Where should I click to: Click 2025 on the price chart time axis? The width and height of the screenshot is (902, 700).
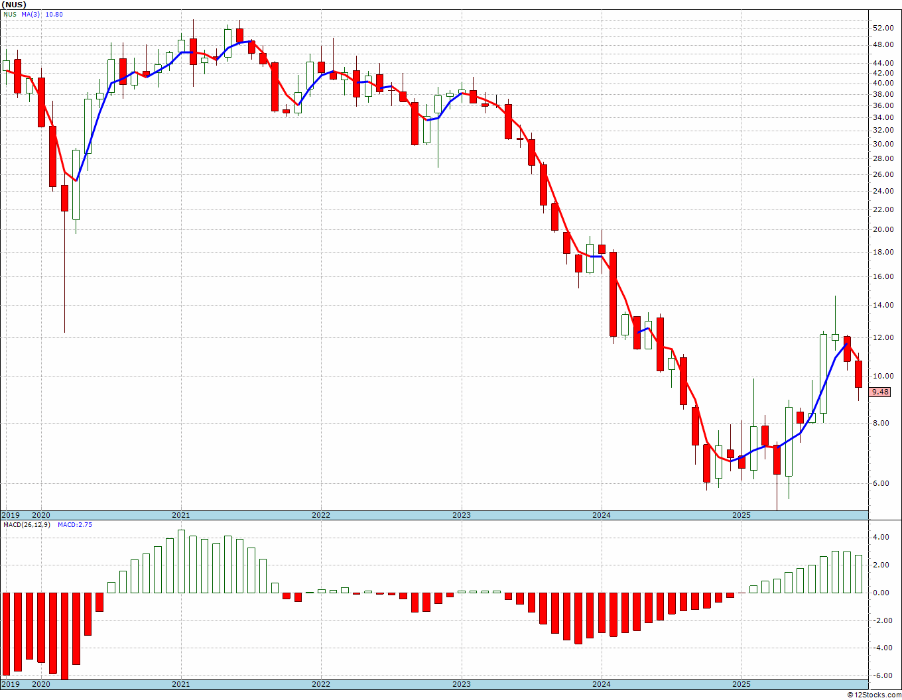(x=741, y=515)
